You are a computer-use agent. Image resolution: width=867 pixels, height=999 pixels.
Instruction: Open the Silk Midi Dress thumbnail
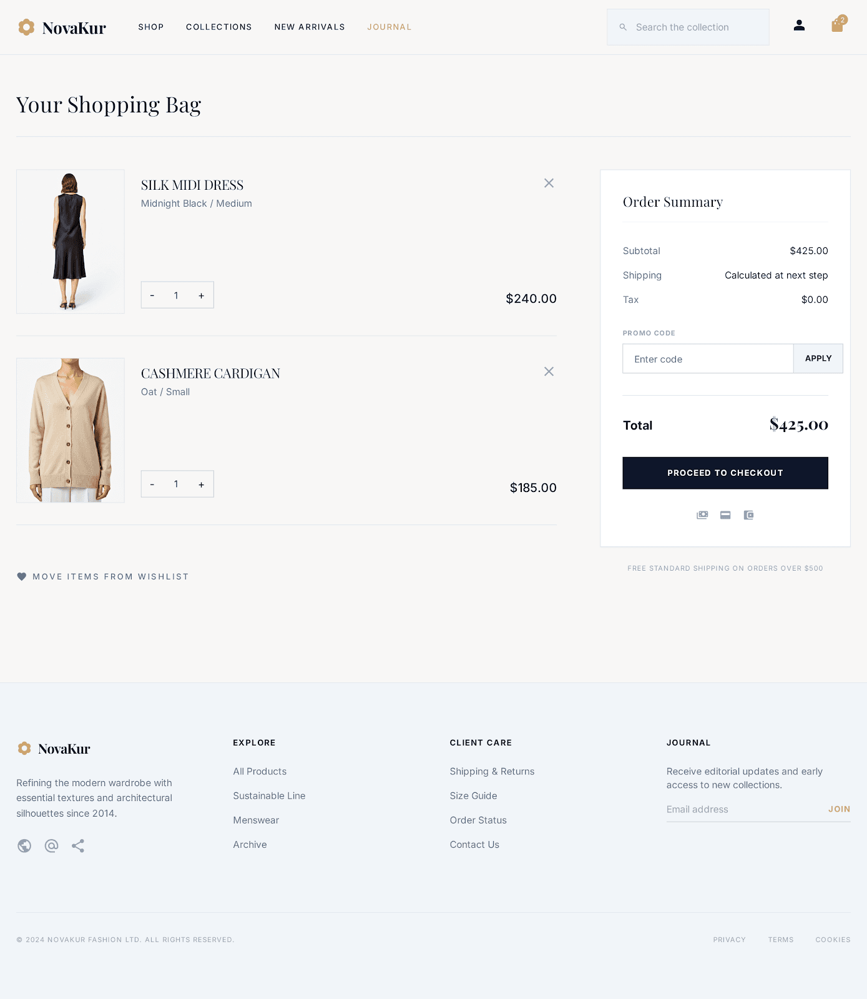tap(71, 242)
